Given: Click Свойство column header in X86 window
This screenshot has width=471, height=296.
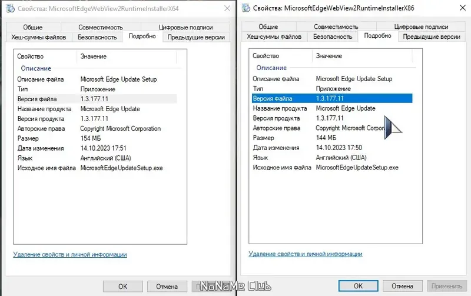Looking at the screenshot, I should [x=281, y=56].
